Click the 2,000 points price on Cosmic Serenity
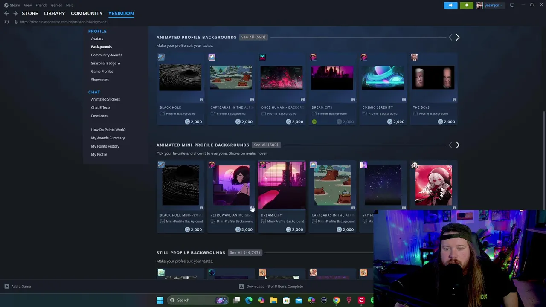Image resolution: width=546 pixels, height=307 pixels. click(395, 122)
